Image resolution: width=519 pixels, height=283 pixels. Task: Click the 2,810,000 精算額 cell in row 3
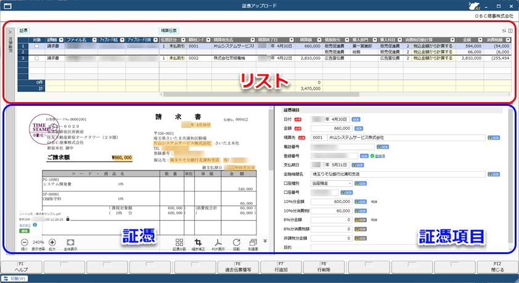coord(309,58)
